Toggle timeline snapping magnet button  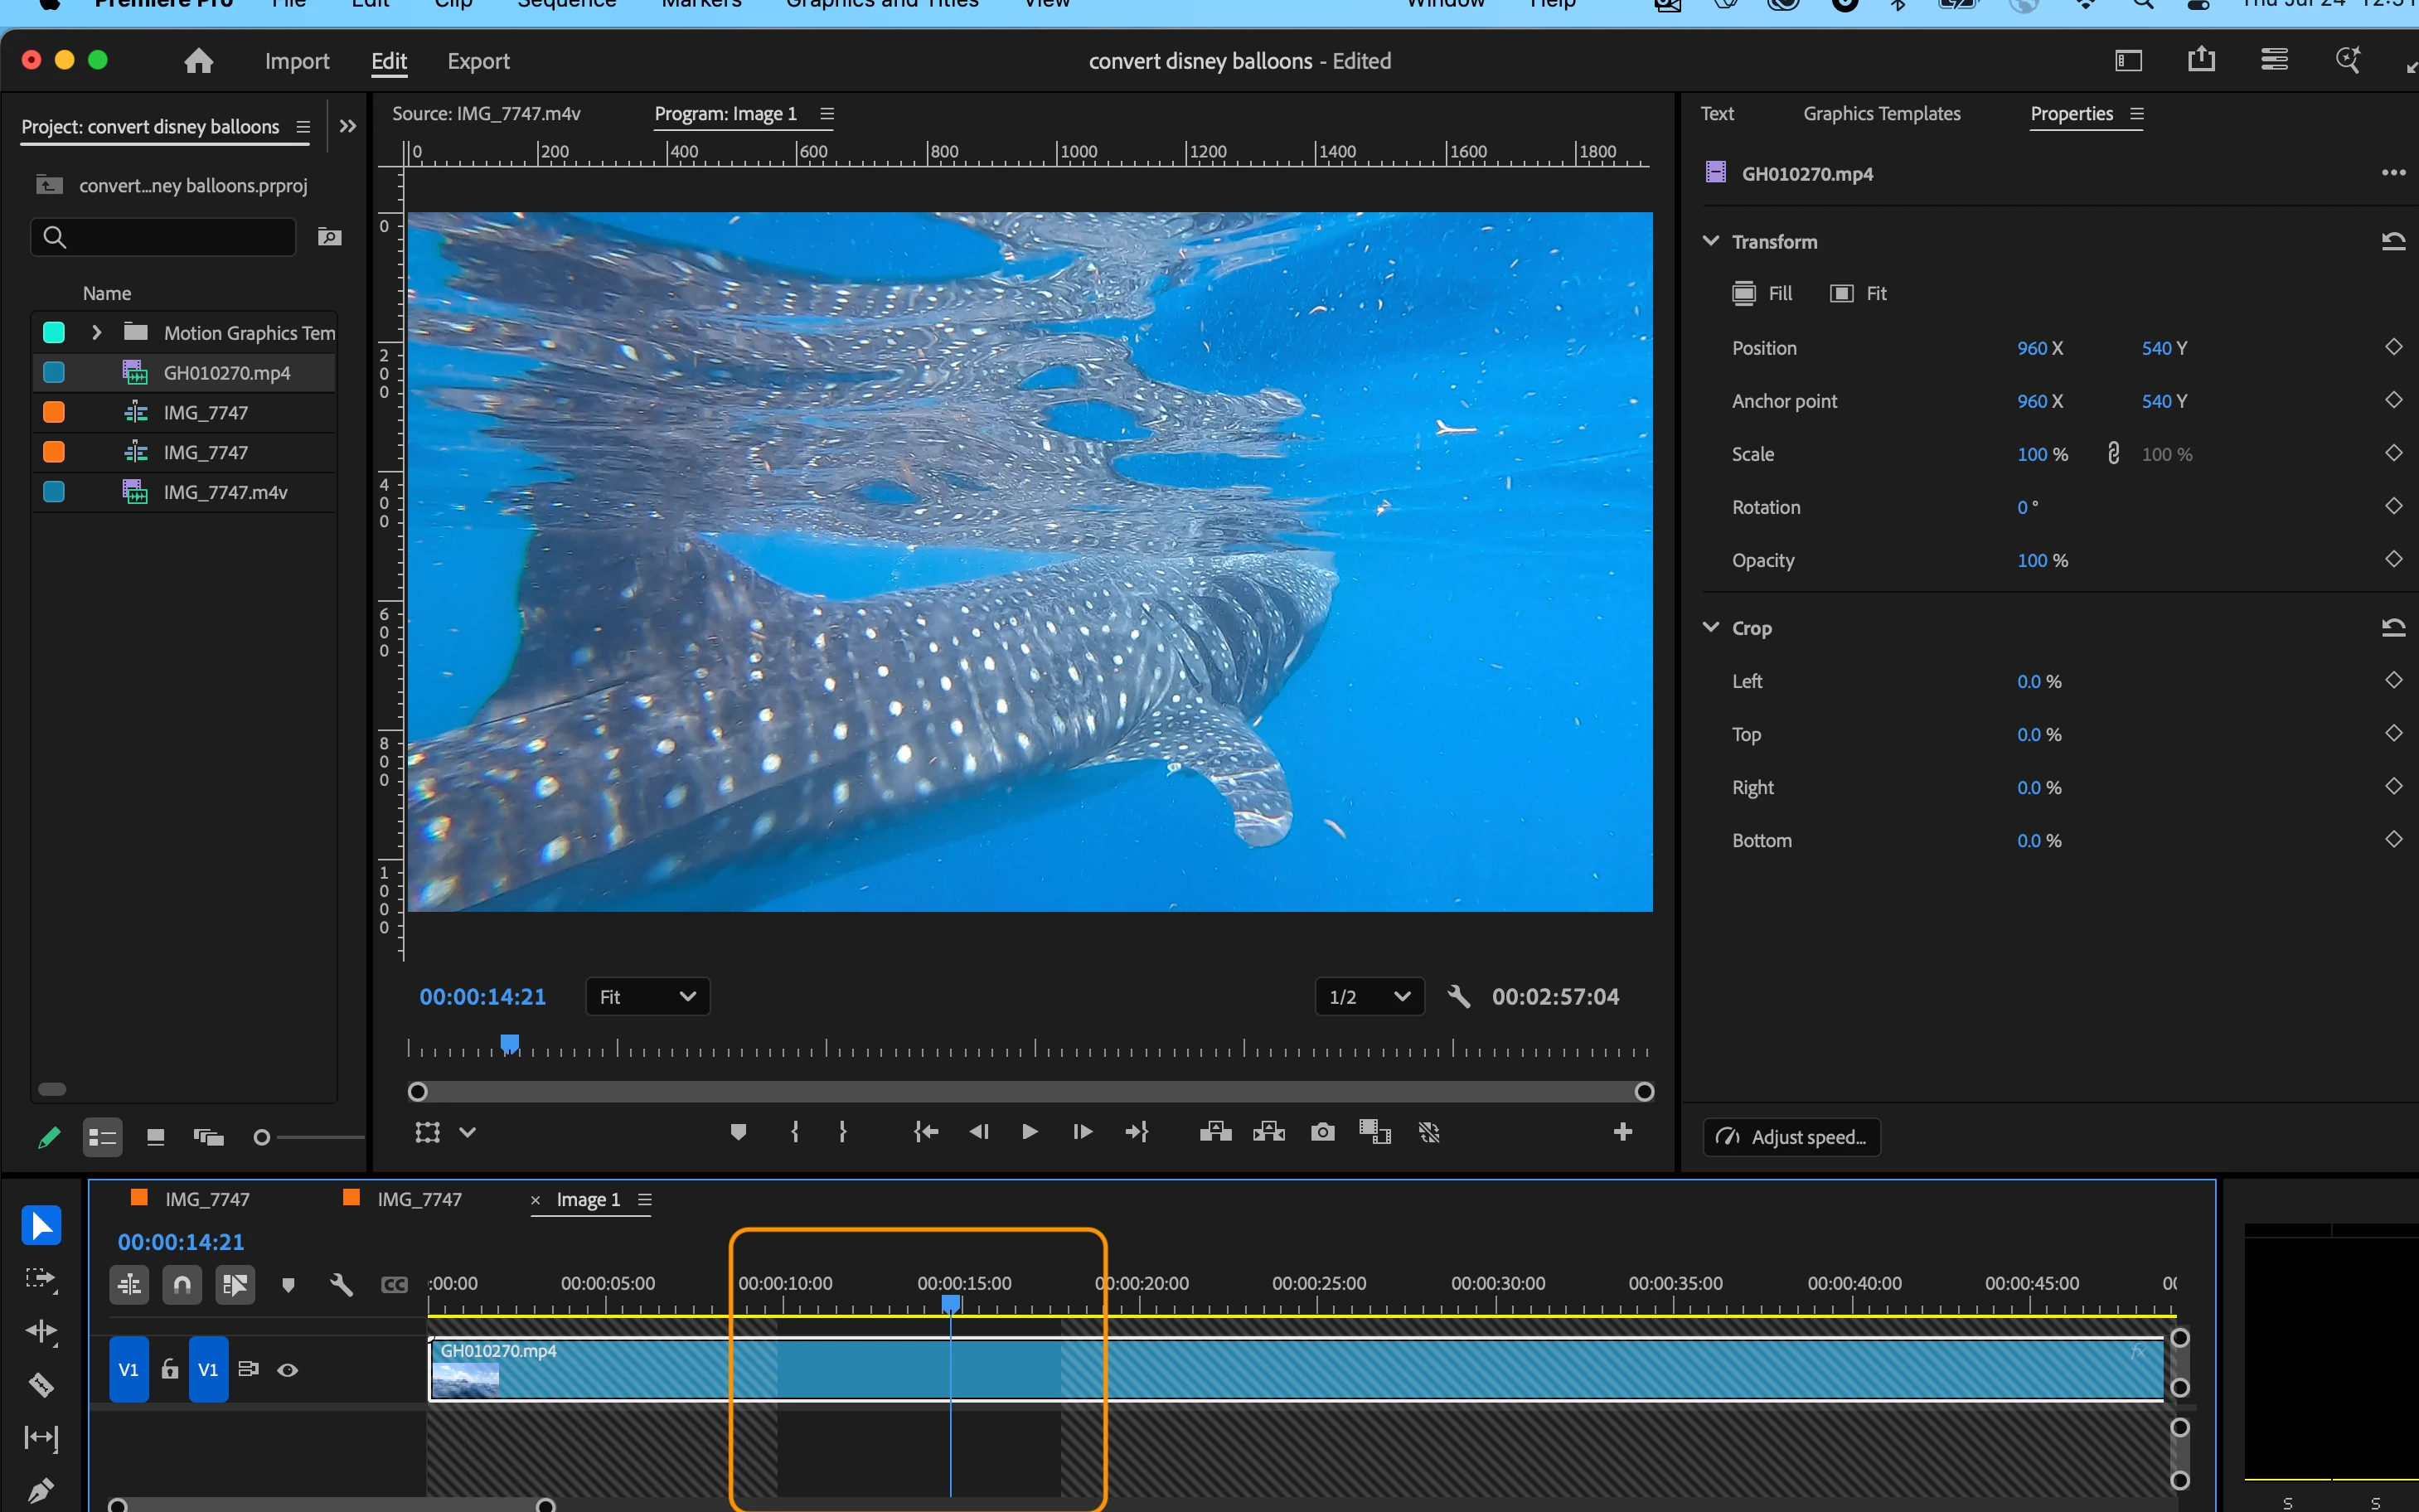click(182, 1284)
